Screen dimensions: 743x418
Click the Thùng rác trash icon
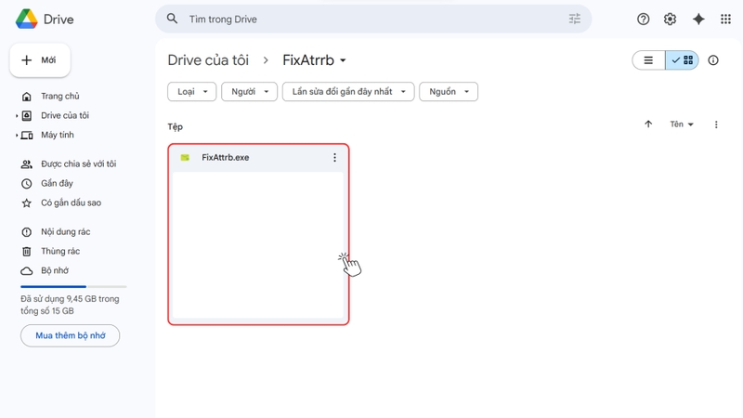tap(27, 251)
